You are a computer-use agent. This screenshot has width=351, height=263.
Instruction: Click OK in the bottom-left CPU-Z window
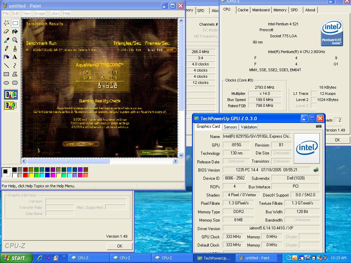(x=120, y=246)
